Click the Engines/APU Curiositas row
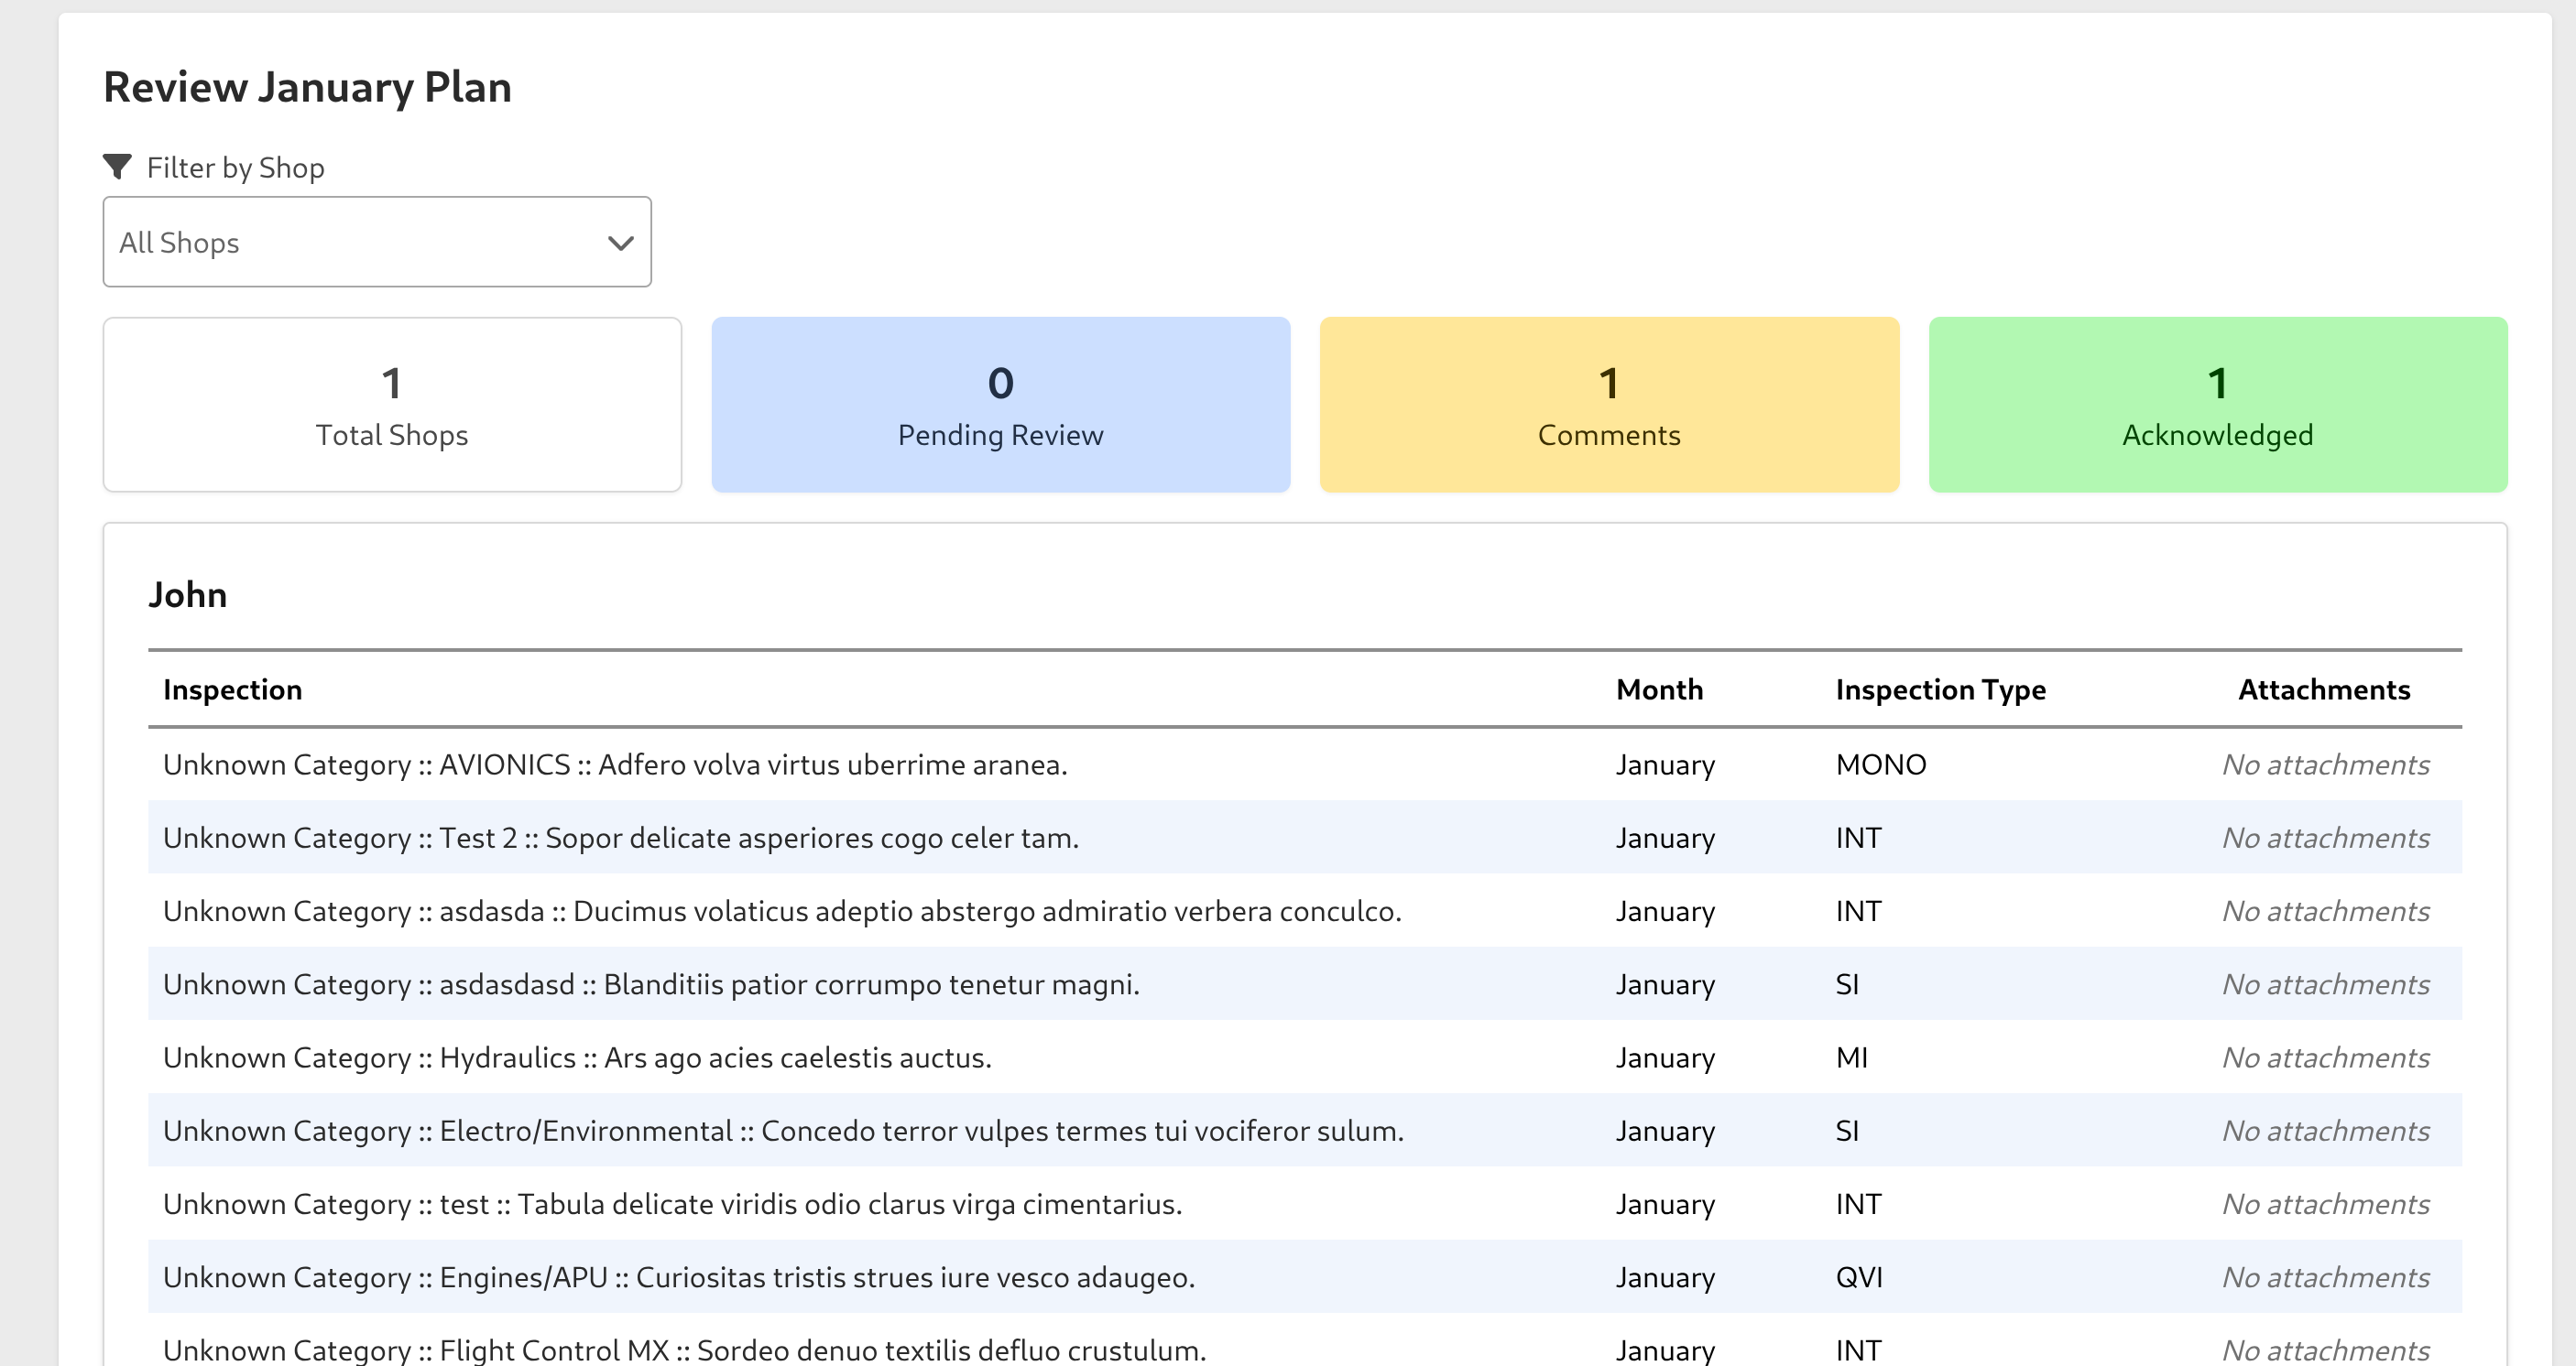The width and height of the screenshot is (2576, 1366). (x=679, y=1277)
